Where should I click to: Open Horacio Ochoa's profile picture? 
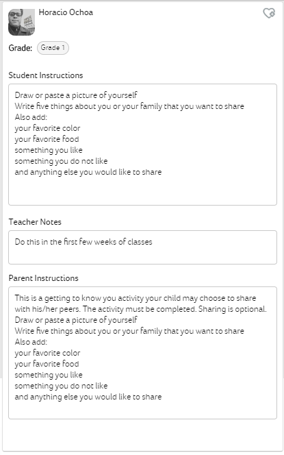tap(21, 23)
